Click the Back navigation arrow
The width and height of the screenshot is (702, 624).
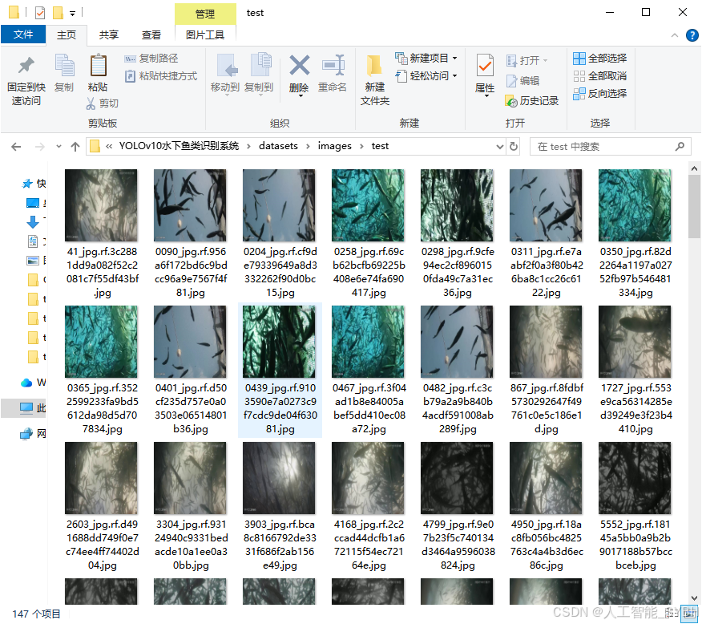pos(16,147)
